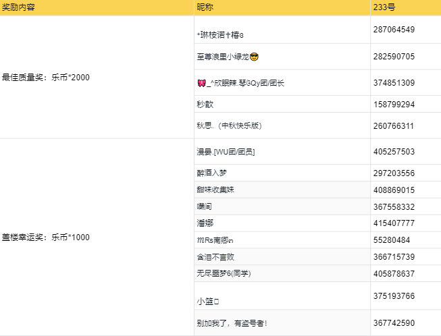Click the nickname containing [WU团/团员]
The height and width of the screenshot is (336, 441).
pos(226,152)
